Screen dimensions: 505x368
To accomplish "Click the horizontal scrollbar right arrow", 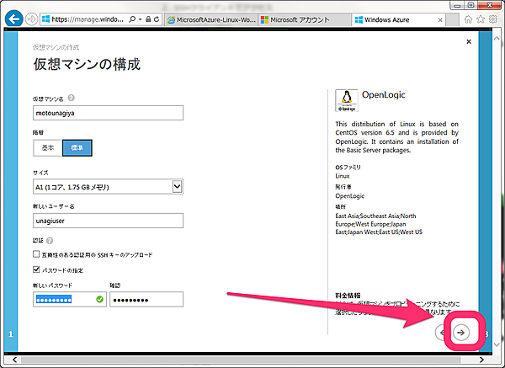I will point(481,360).
